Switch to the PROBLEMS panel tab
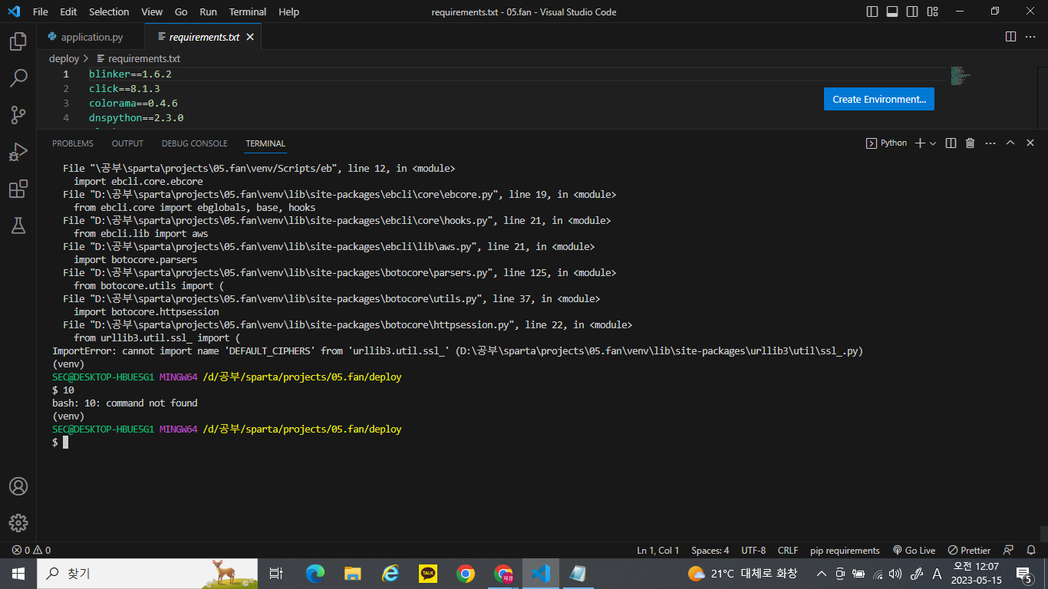The width and height of the screenshot is (1048, 589). pyautogui.click(x=73, y=143)
